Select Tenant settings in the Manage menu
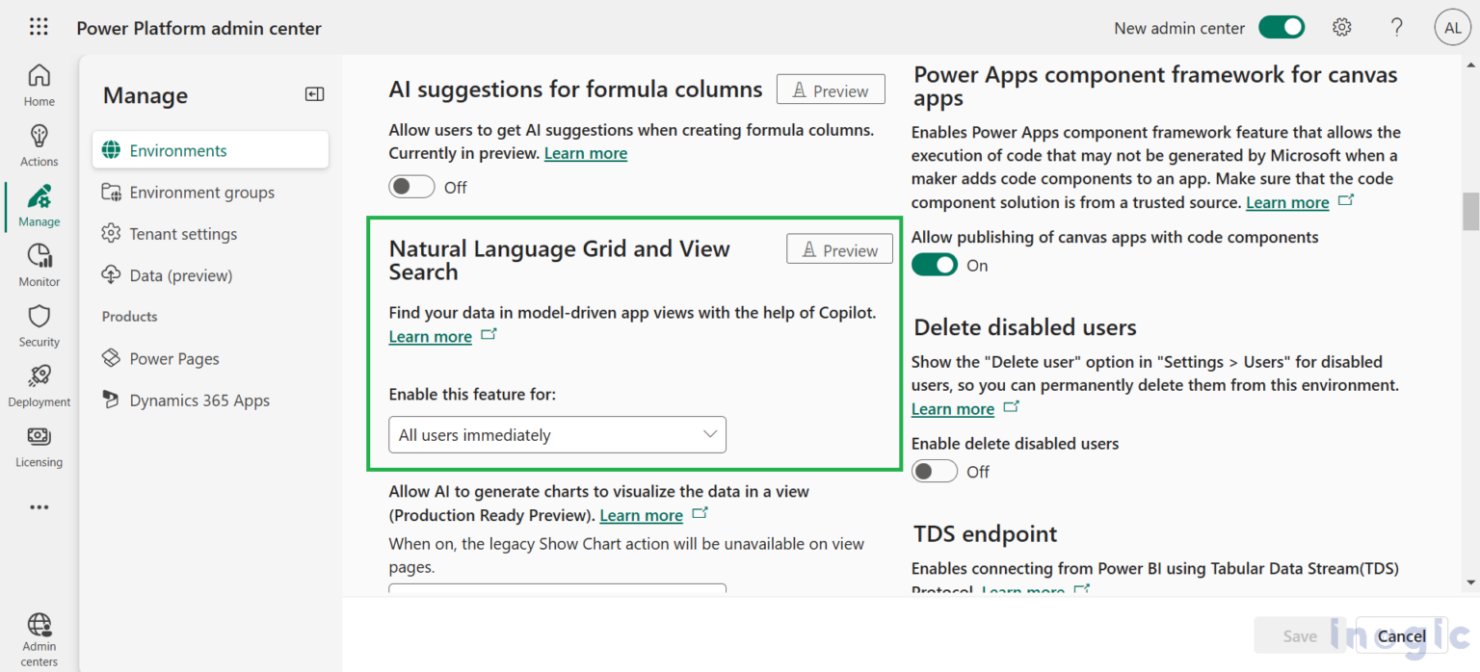 (x=182, y=233)
